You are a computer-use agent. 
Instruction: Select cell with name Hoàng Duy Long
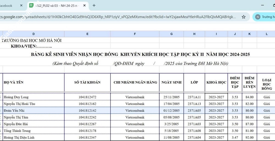pos(34,97)
